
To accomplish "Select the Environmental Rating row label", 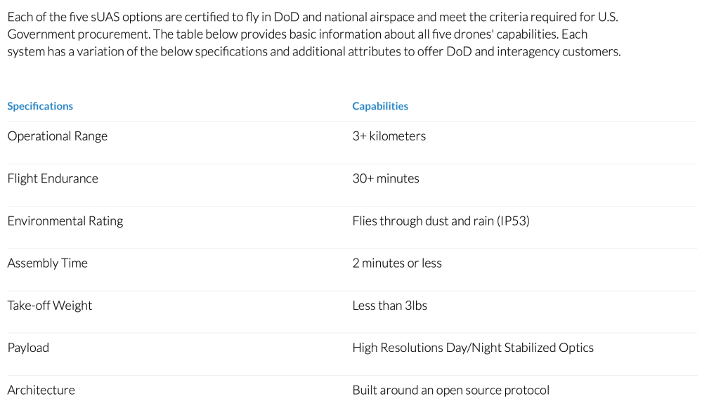I will (65, 221).
